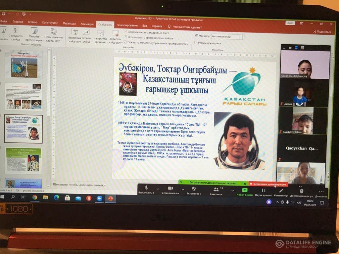The image size is (339, 254).
Task: Toggle the 'Использовать время показа слайдов' checkbox
Action: [125, 38]
